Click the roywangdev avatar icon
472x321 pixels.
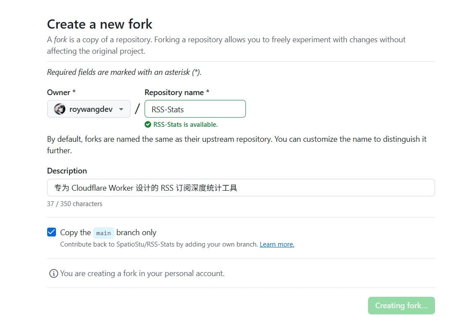(59, 109)
